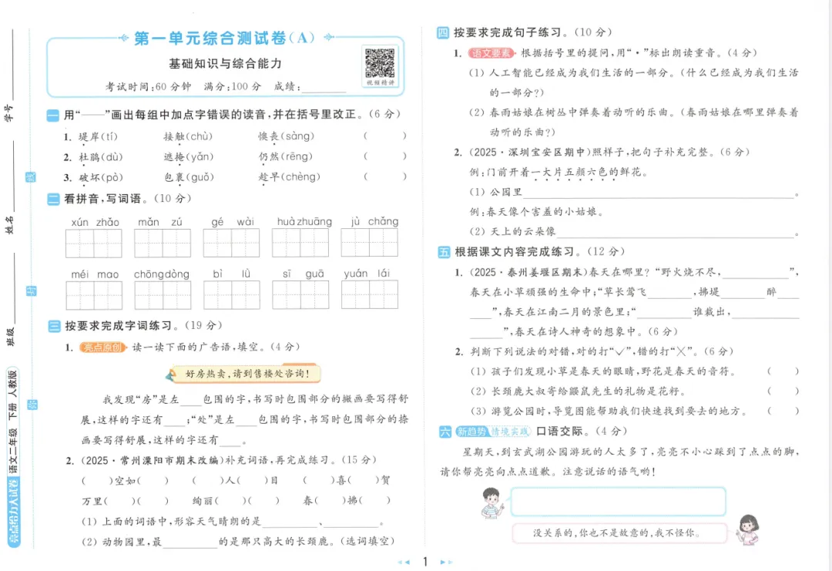Click the writing grid under jù chǎng
The height and width of the screenshot is (571, 832).
[369, 243]
